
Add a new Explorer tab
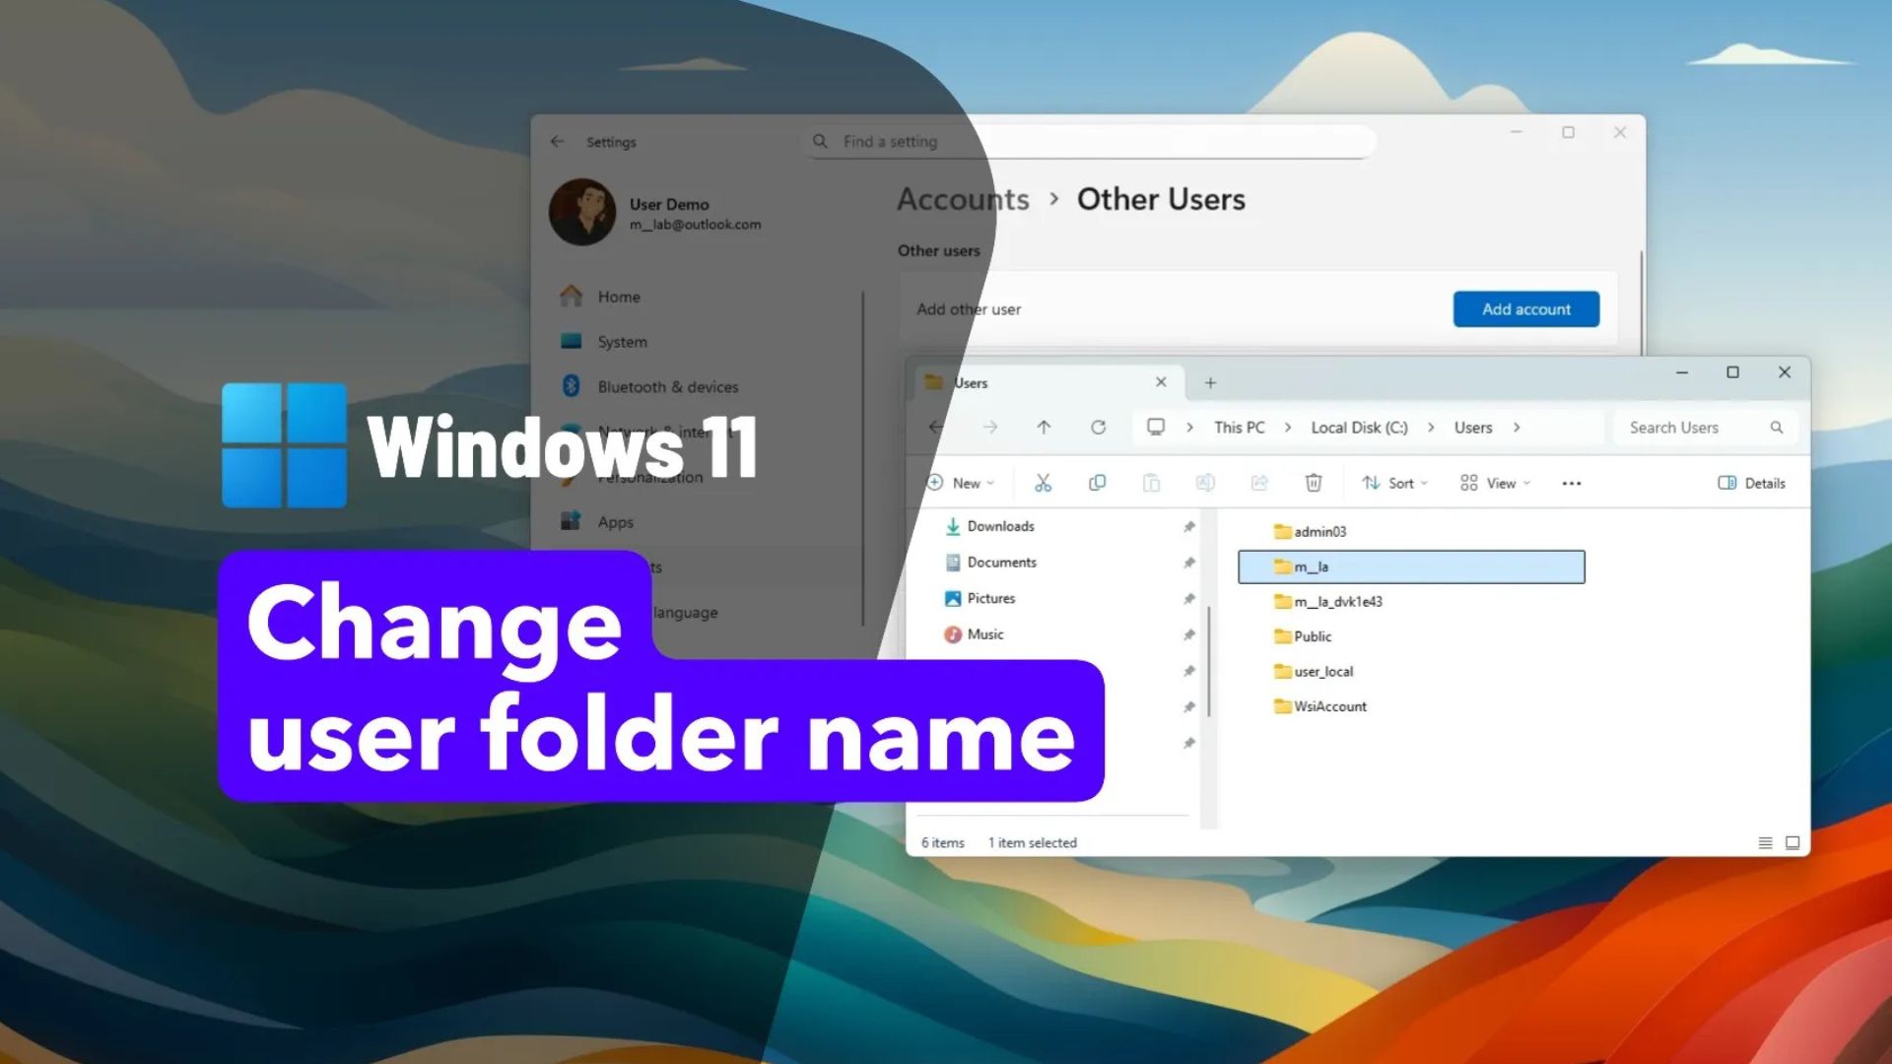(x=1210, y=383)
